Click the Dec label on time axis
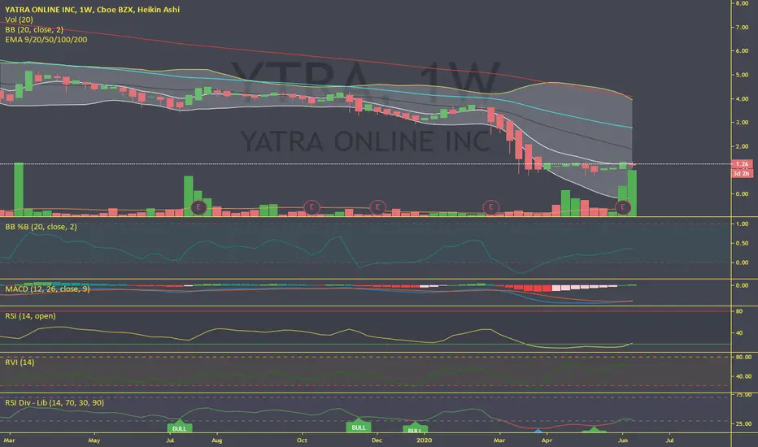Viewport: 758px width, 447px height. (377, 440)
